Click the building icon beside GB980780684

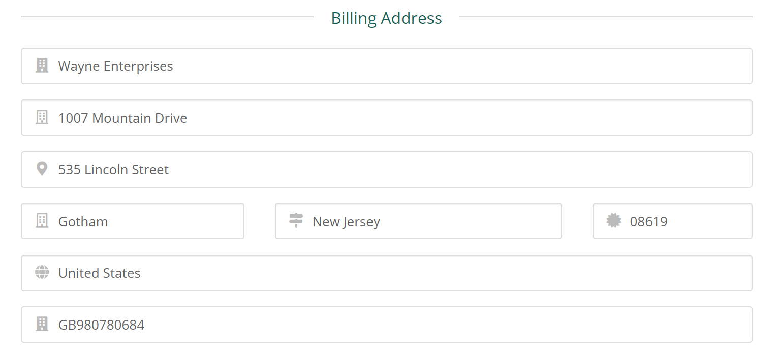coord(42,324)
